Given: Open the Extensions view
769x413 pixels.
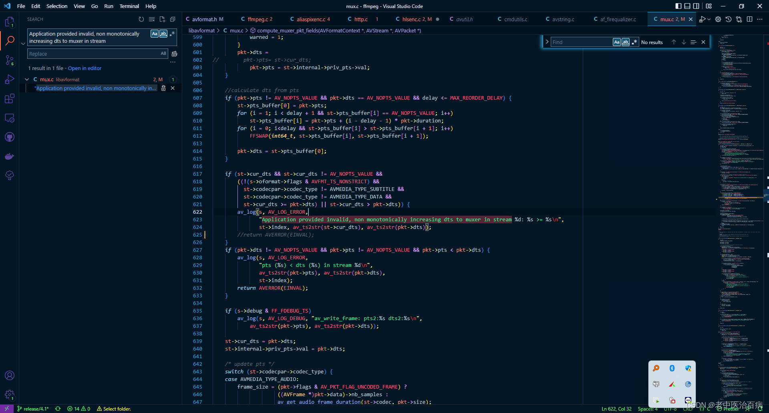Looking at the screenshot, I should [x=10, y=98].
